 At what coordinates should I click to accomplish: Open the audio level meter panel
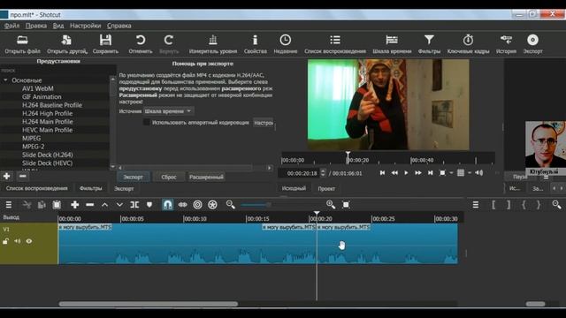coord(213,44)
